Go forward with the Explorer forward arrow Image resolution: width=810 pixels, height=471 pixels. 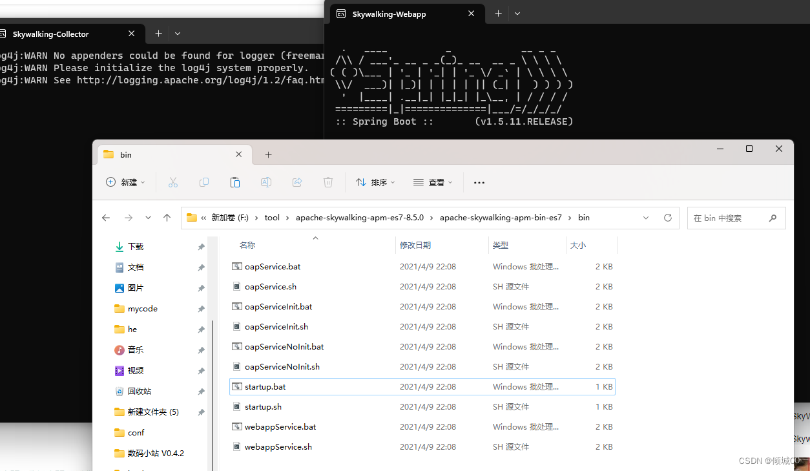click(128, 218)
